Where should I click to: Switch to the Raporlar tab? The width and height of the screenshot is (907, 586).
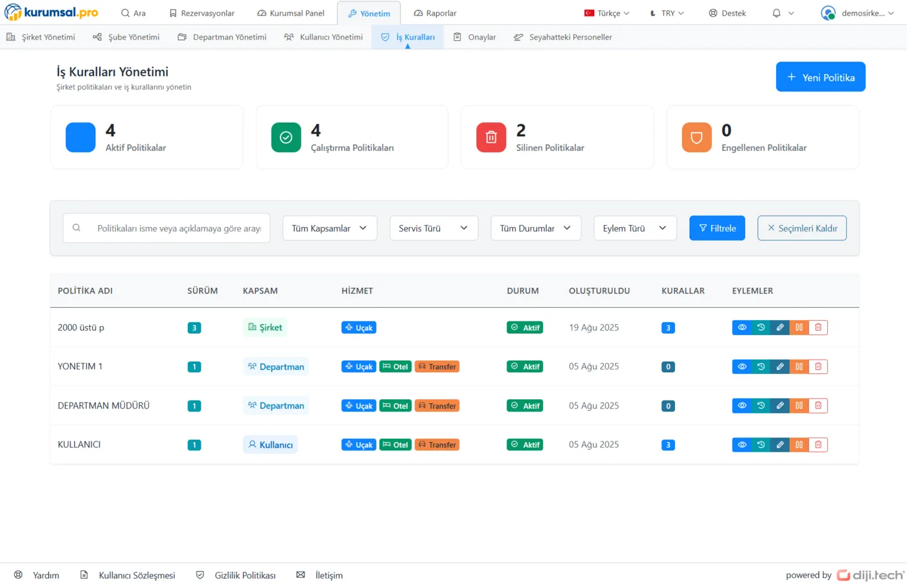pos(435,13)
